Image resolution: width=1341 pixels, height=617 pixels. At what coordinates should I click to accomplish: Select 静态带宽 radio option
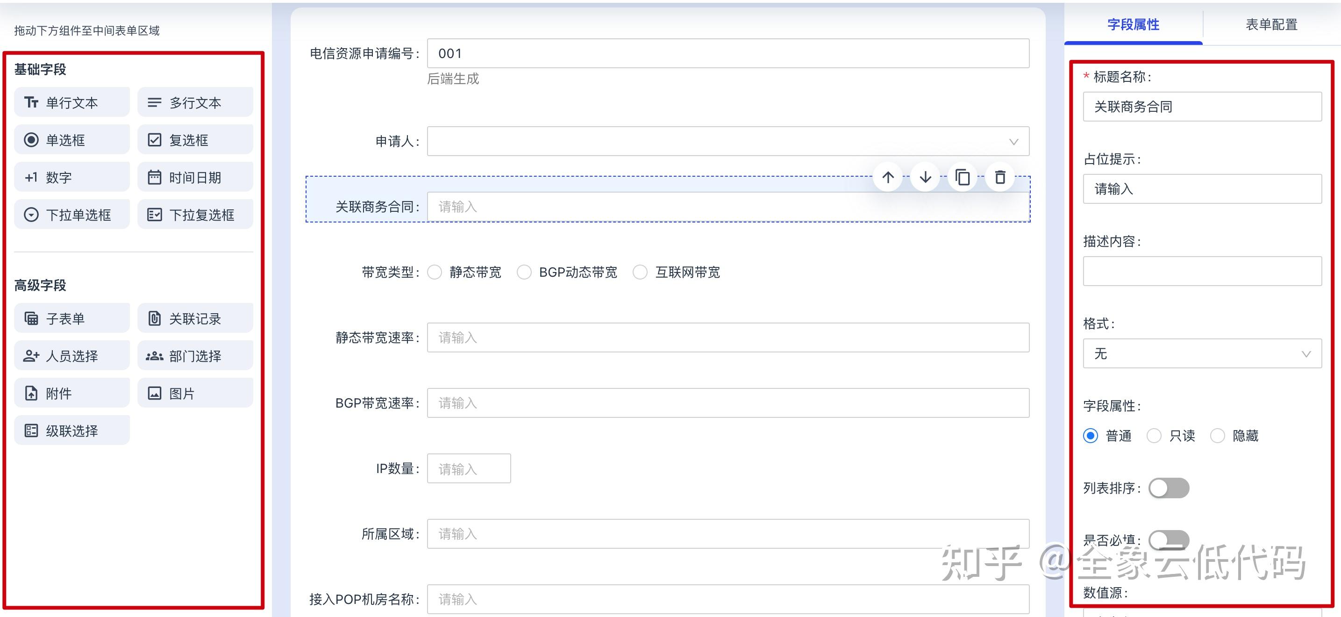coord(435,273)
